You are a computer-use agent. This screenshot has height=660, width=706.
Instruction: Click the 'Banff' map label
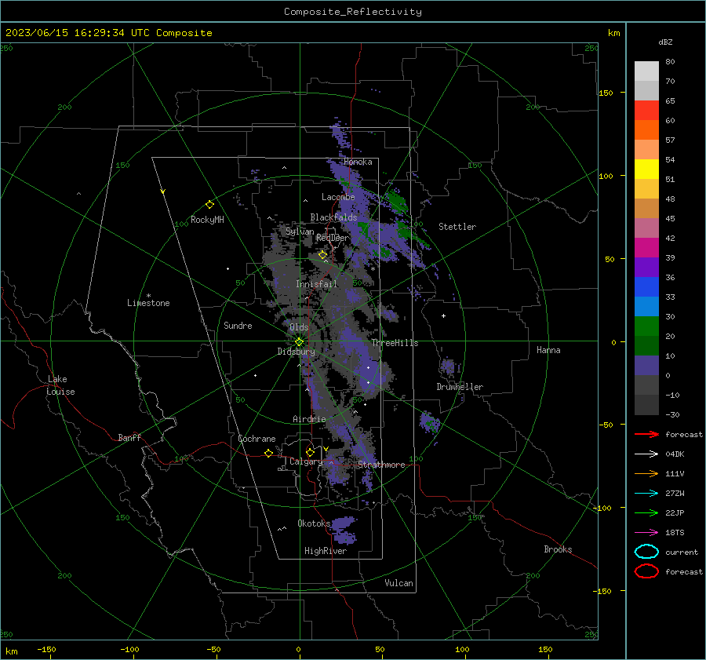(129, 437)
